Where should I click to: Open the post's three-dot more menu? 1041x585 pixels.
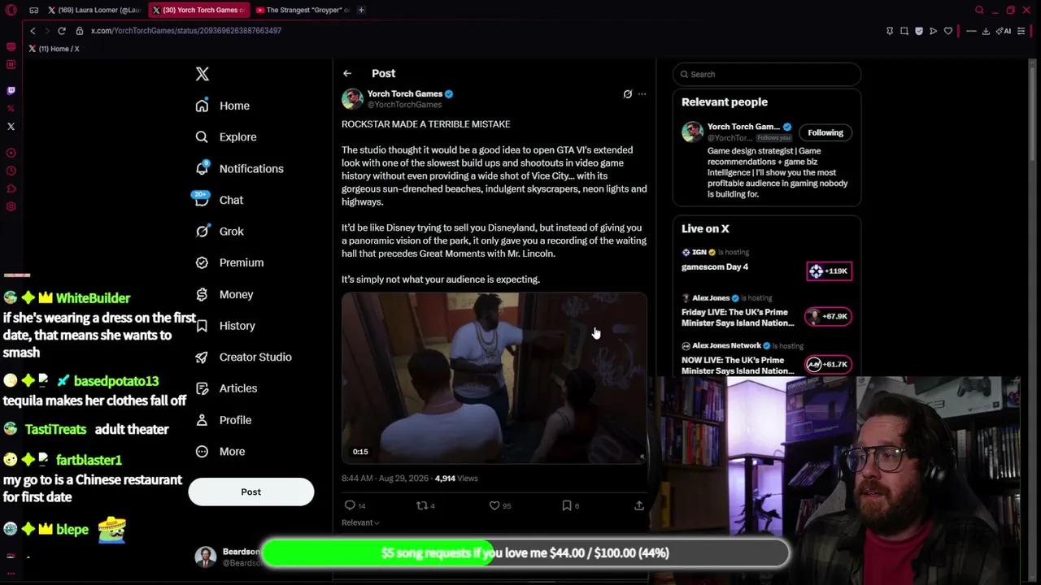pyautogui.click(x=642, y=94)
